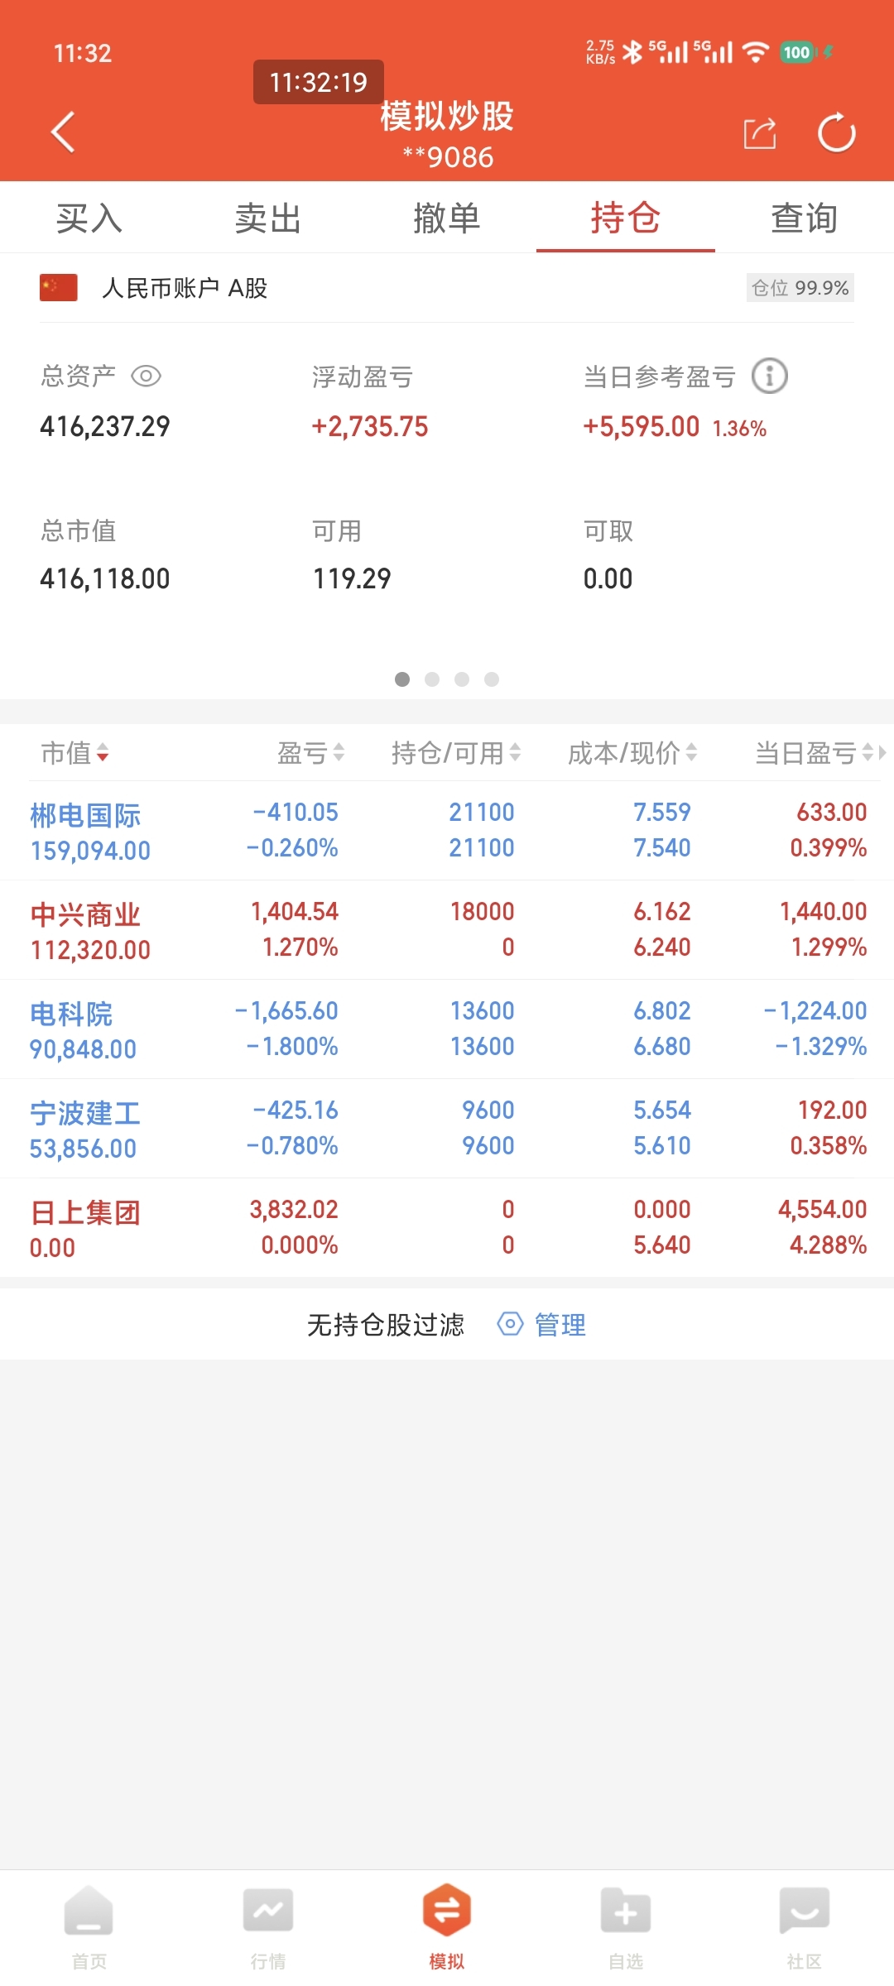Image resolution: width=894 pixels, height=1986 pixels.
Task: Tap 郴电国际 market value 159,094.00
Action: point(91,851)
